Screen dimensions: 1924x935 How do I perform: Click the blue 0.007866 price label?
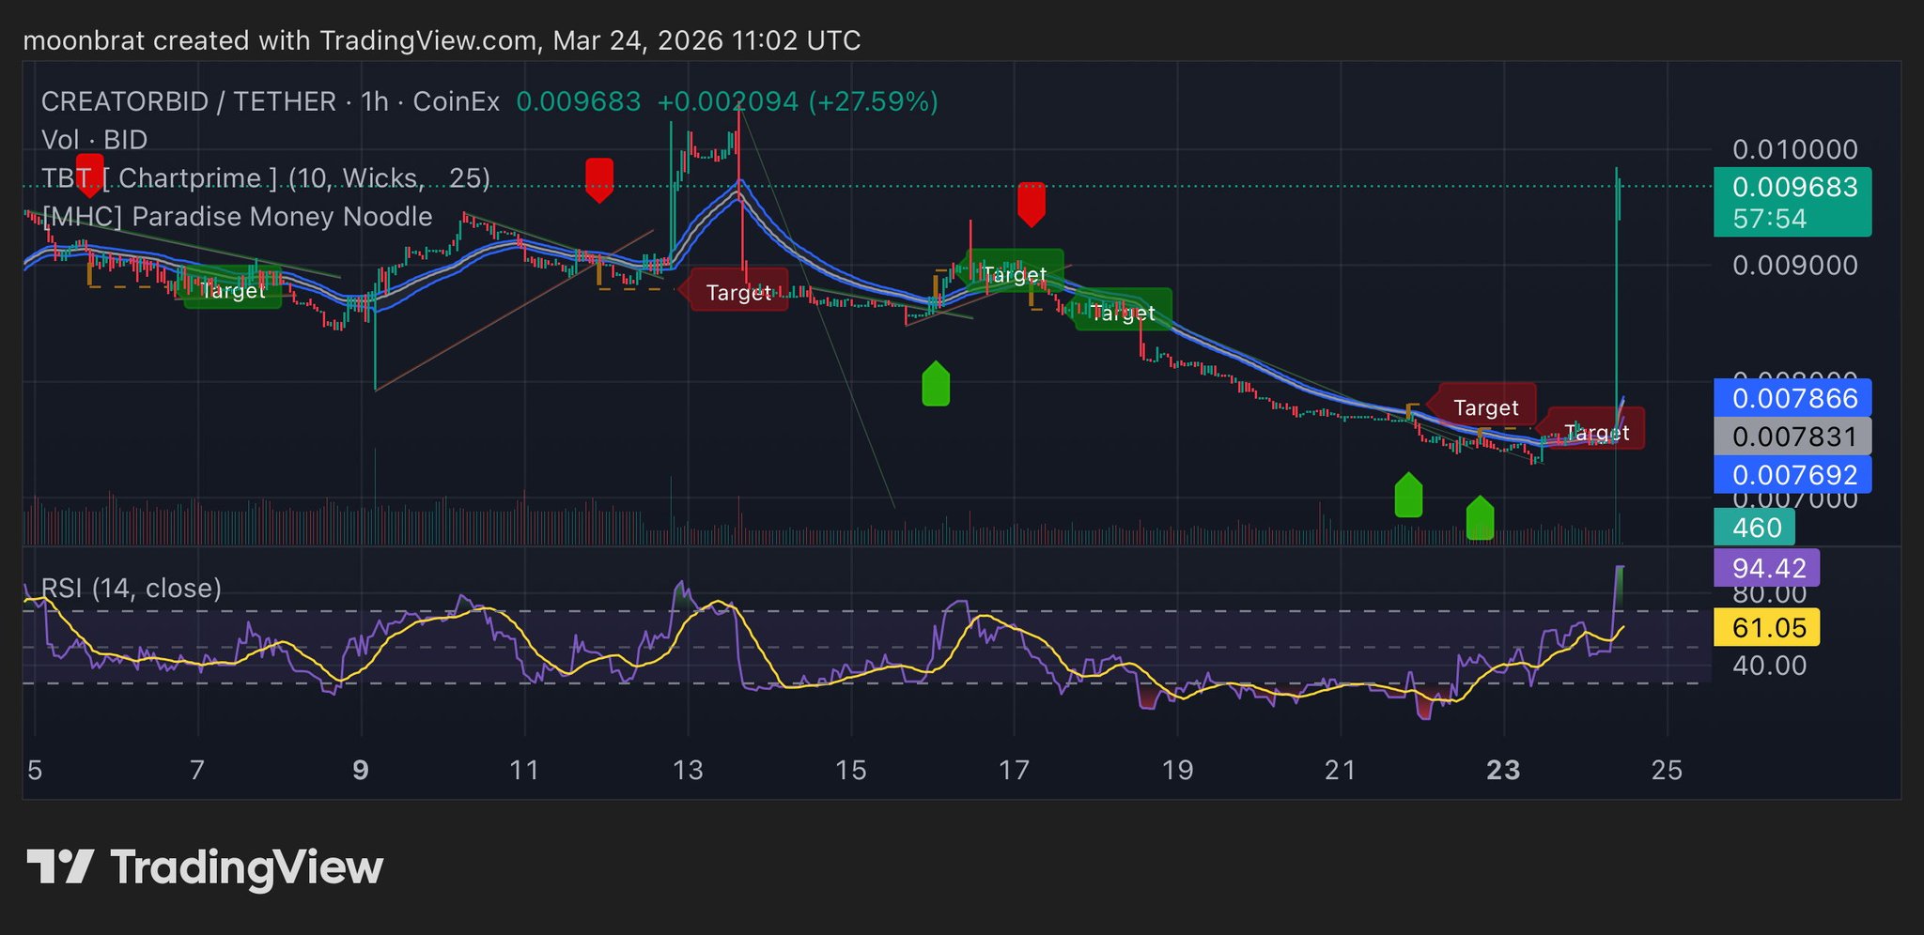pyautogui.click(x=1792, y=398)
